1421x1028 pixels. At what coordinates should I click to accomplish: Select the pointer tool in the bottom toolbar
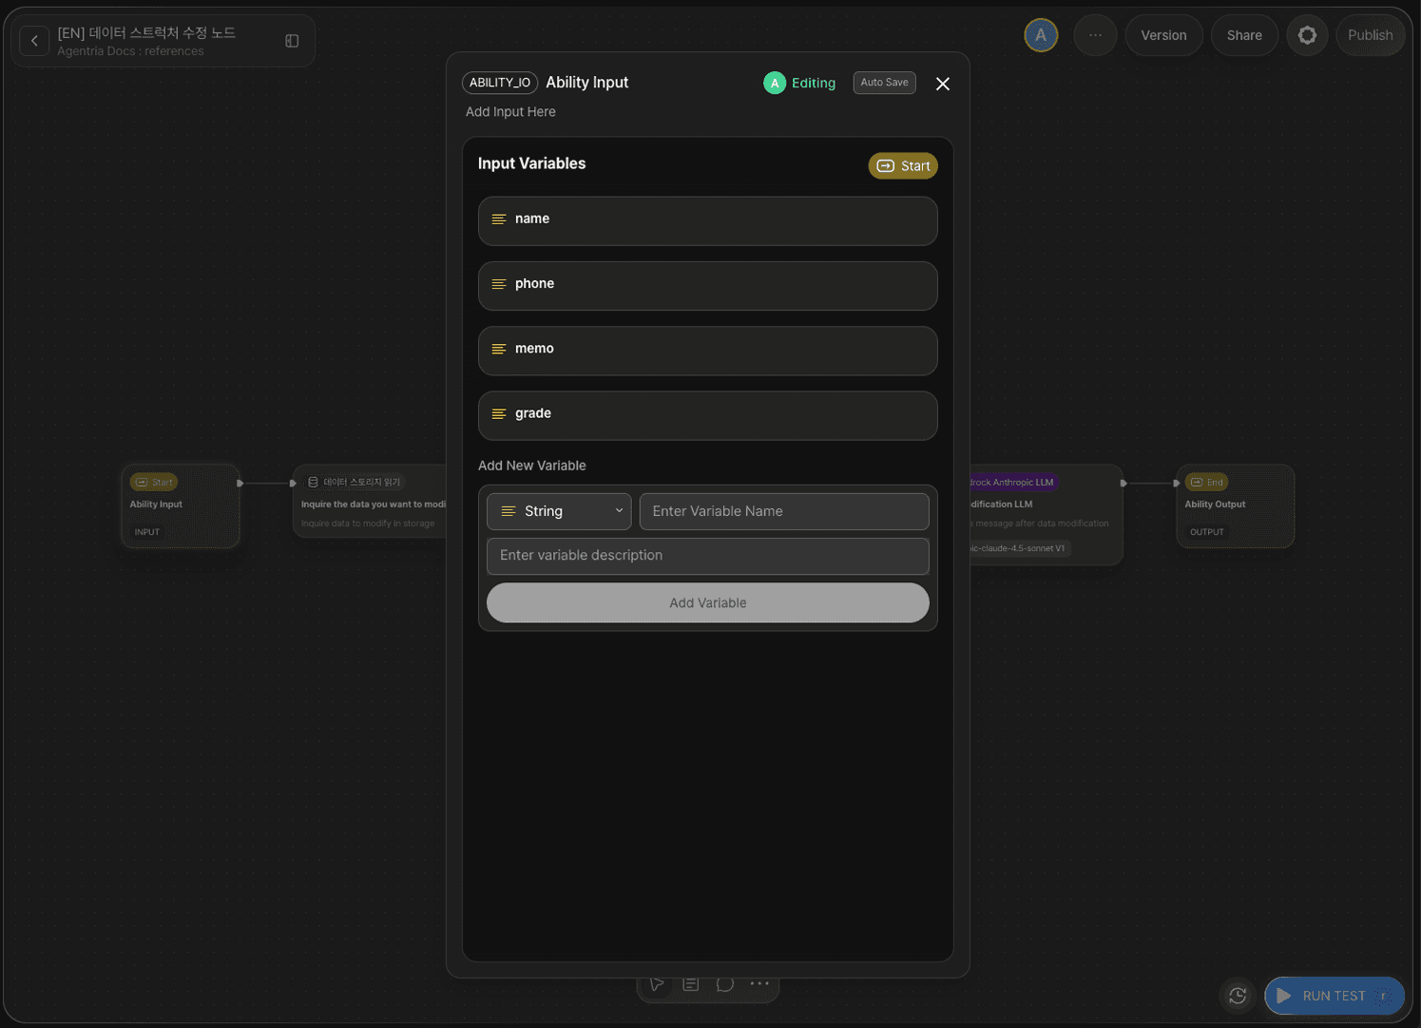(656, 984)
